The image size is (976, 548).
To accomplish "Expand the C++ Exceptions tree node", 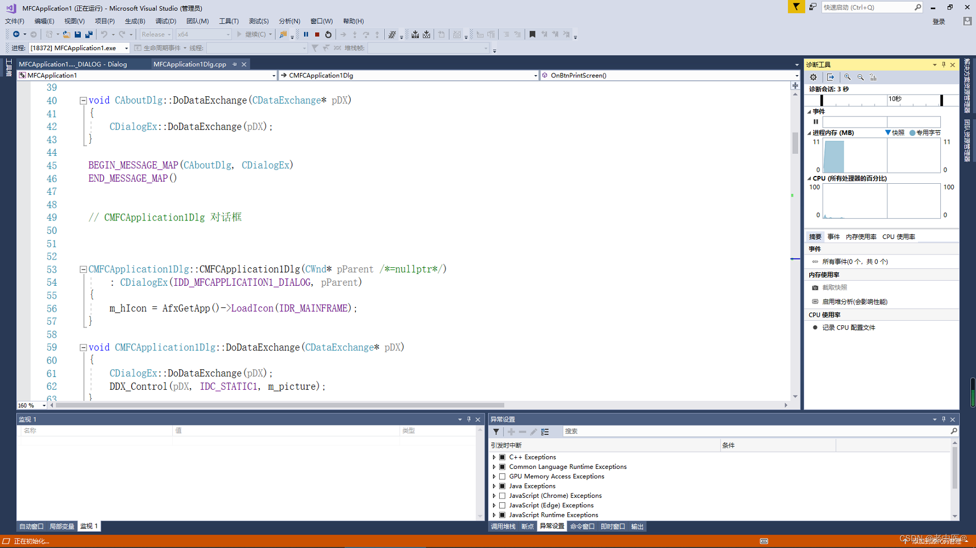I will coord(494,457).
